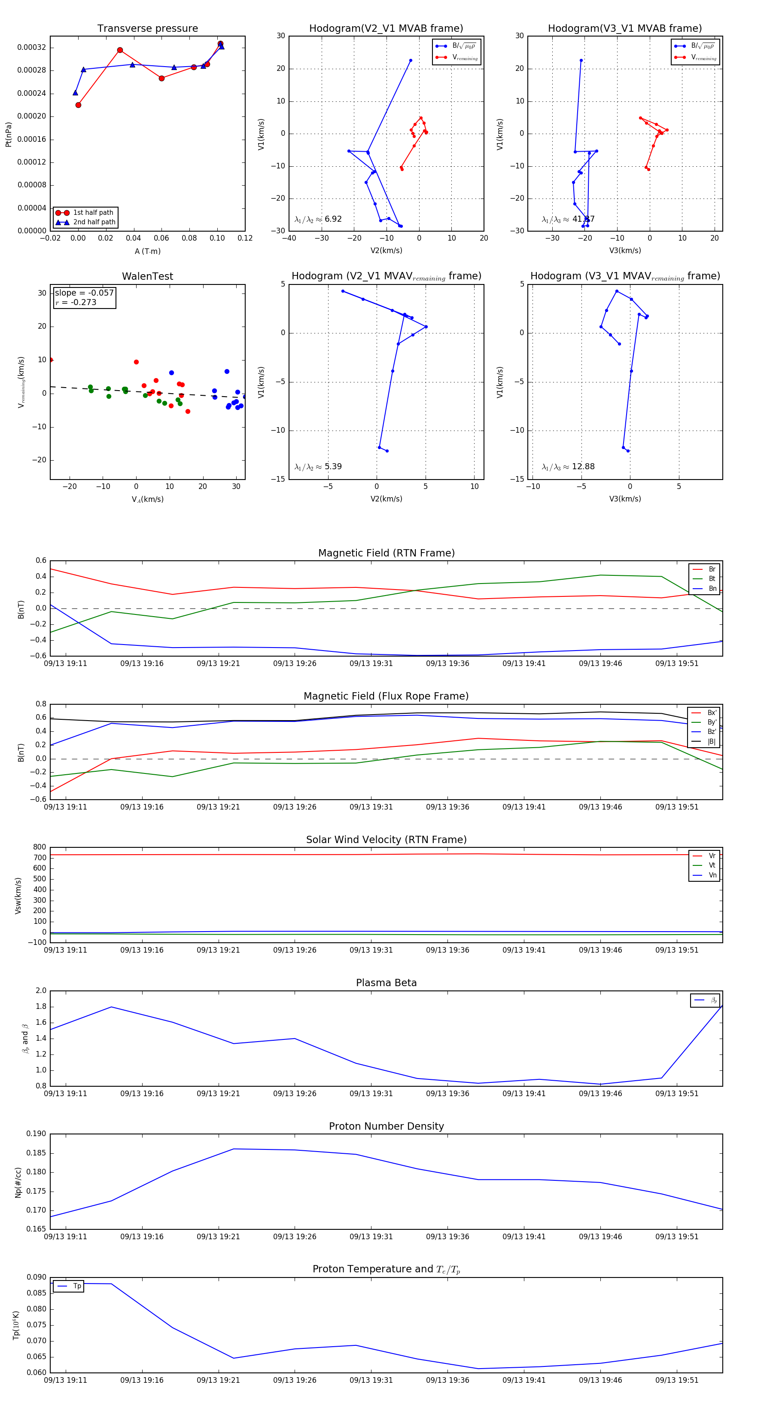Click the Bz' legend entry
This screenshot has height=1418, width=773.
tap(704, 732)
